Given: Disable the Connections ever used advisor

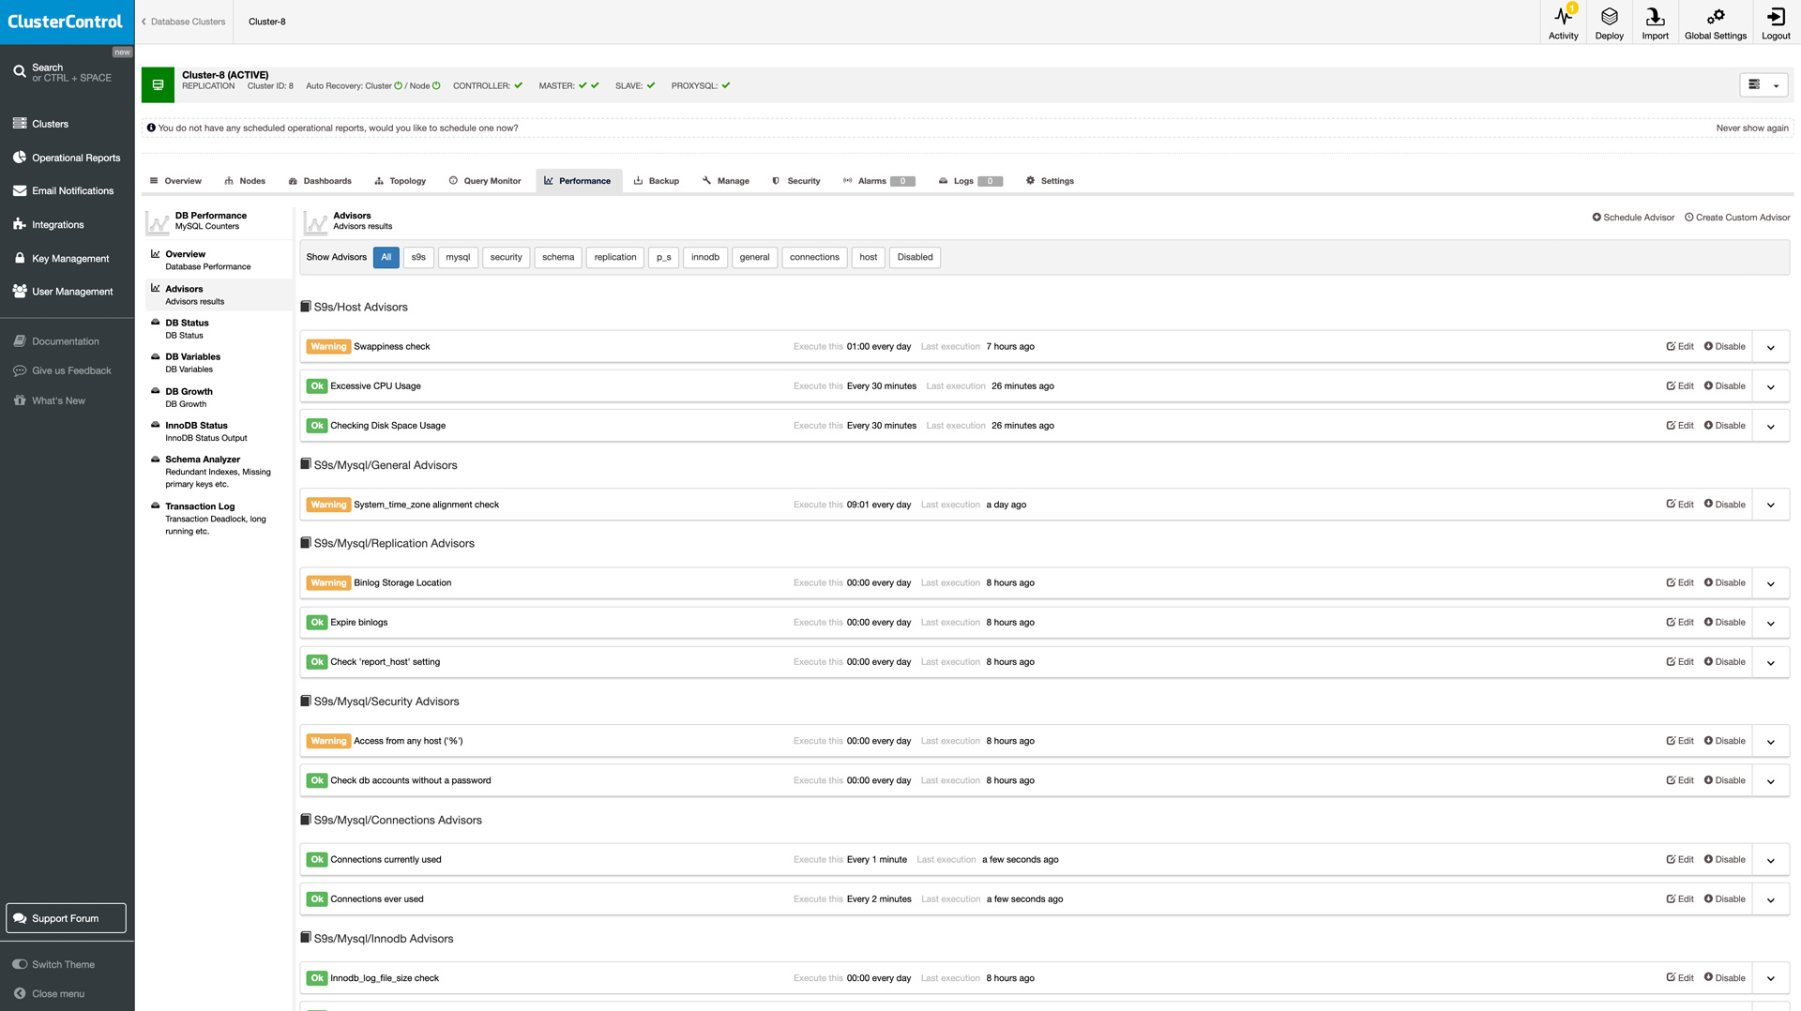Looking at the screenshot, I should tap(1724, 899).
